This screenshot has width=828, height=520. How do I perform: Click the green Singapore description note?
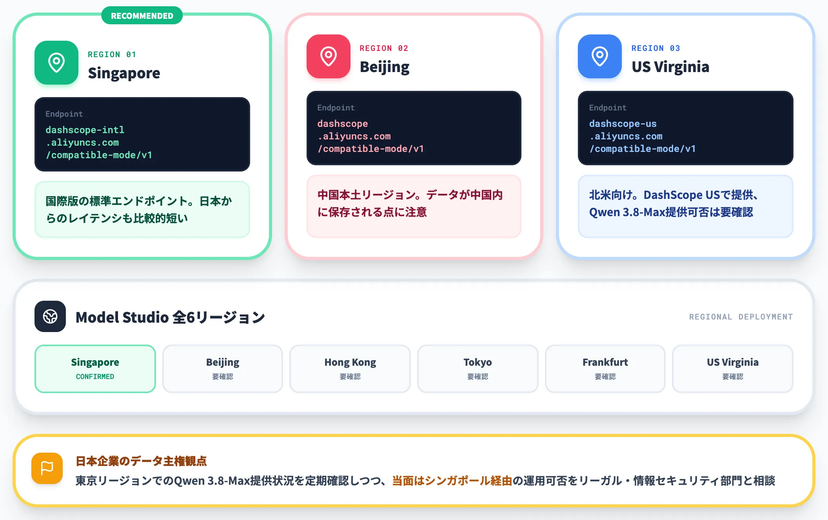click(142, 209)
